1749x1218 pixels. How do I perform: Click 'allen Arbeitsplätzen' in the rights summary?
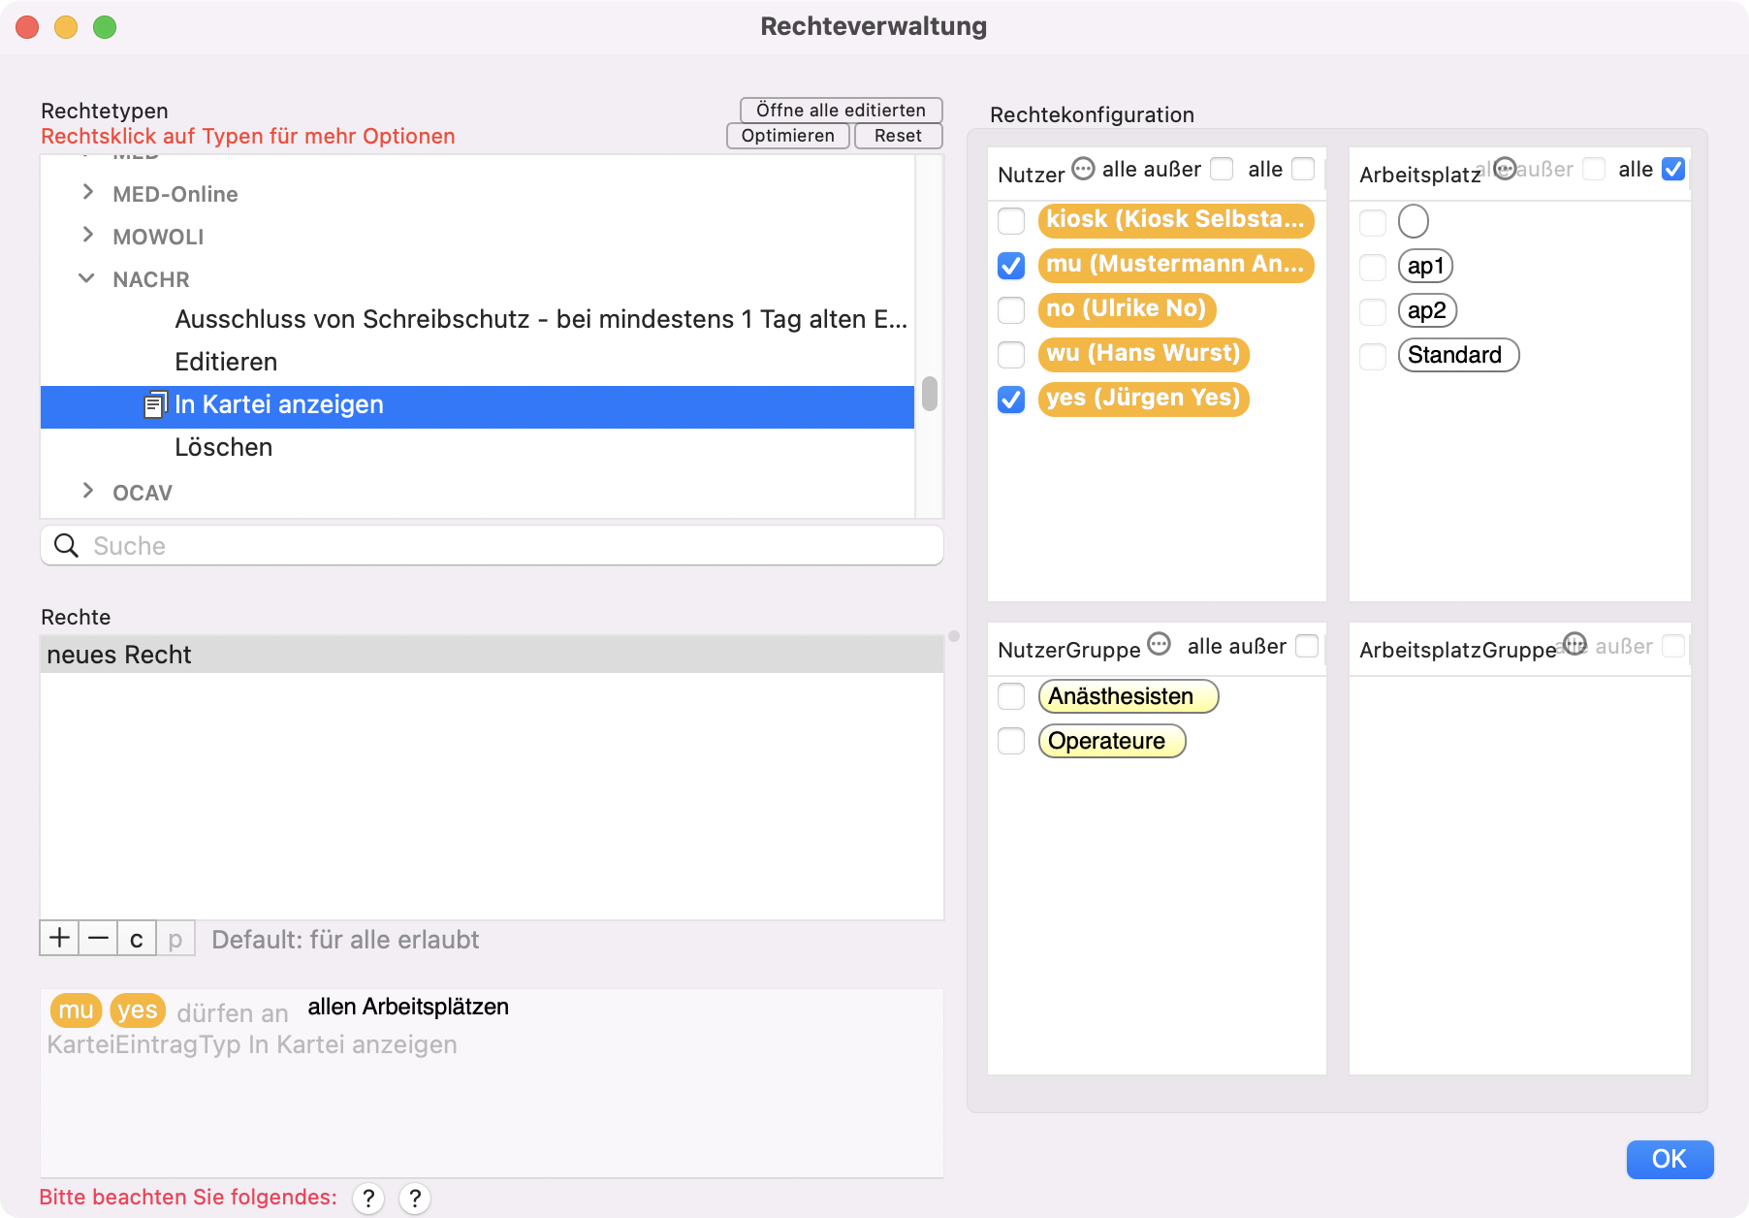[408, 1007]
